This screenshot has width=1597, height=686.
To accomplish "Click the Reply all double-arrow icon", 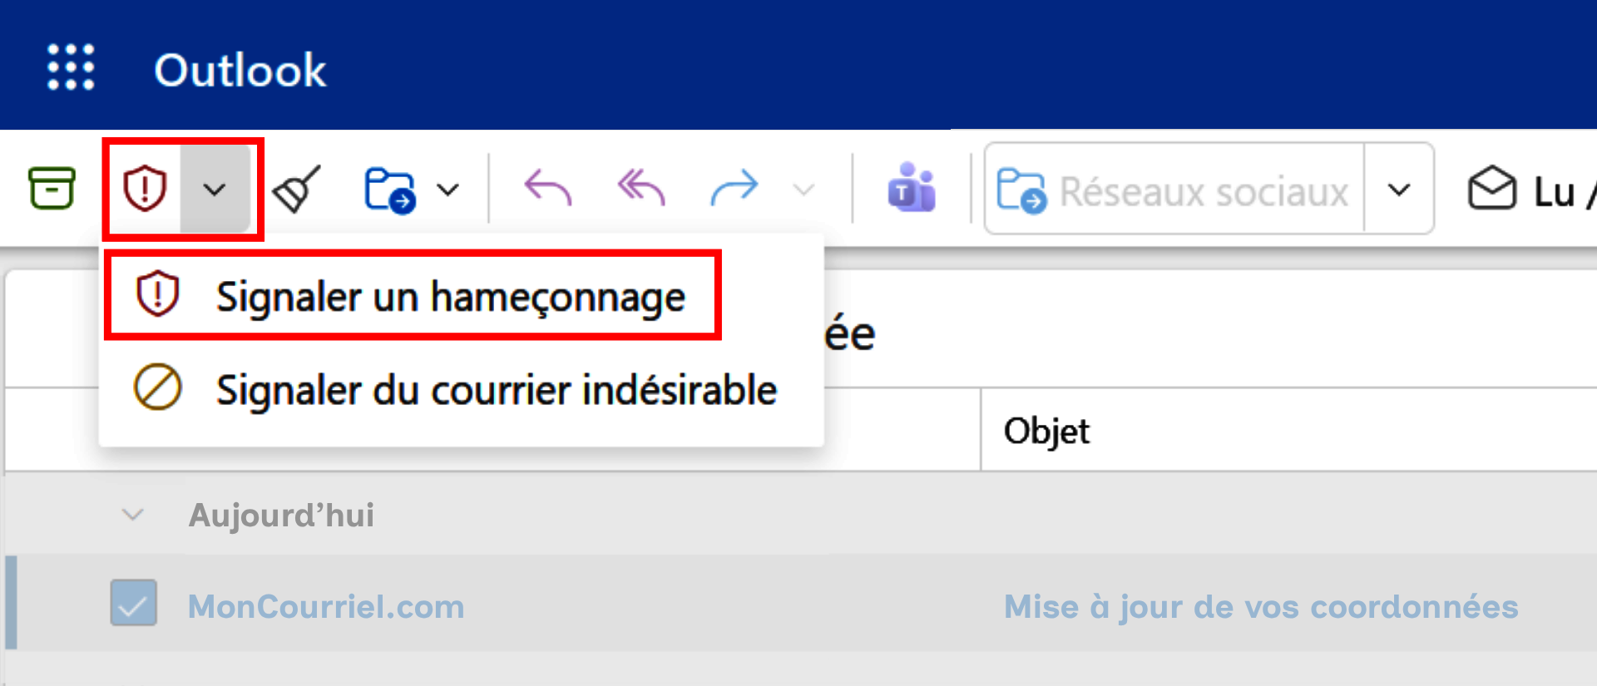I will [x=641, y=188].
